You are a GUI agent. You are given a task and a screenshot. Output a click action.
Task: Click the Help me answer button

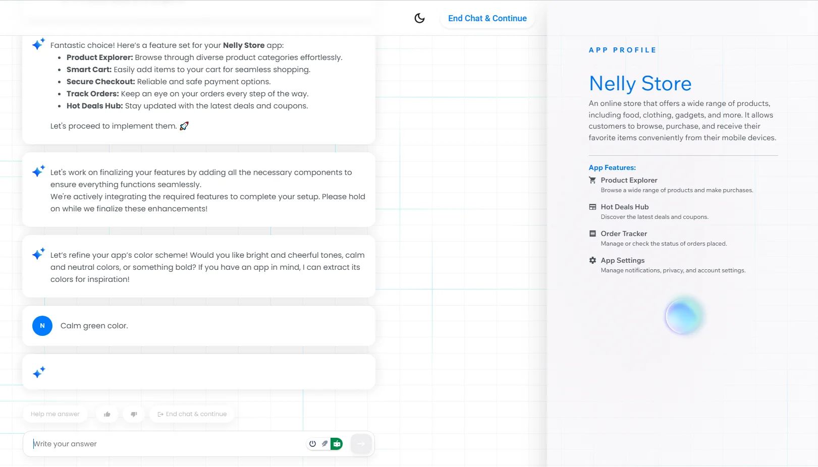point(55,414)
